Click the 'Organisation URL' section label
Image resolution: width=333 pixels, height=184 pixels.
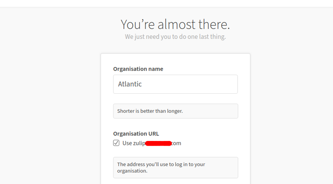(136, 134)
